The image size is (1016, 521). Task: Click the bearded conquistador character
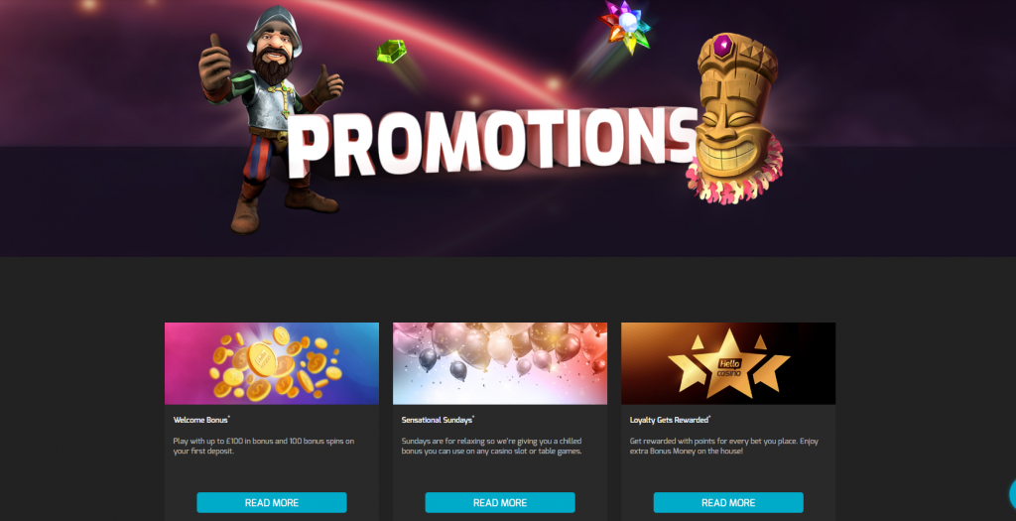pyautogui.click(x=272, y=120)
